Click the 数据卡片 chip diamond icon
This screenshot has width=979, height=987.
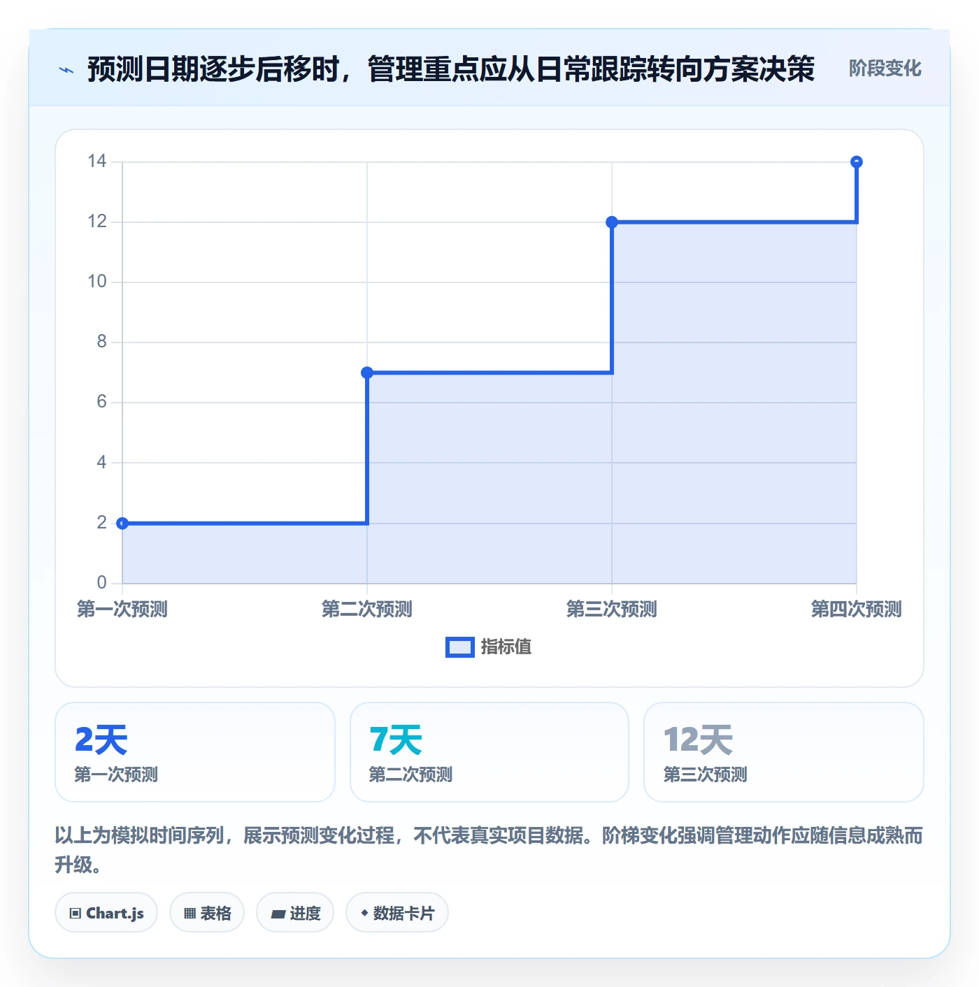click(364, 913)
